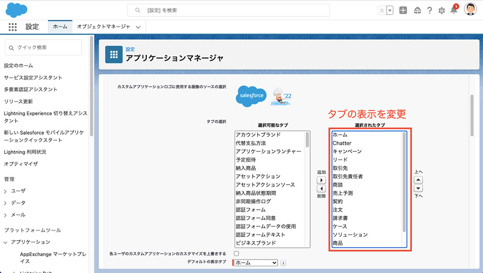Screen dimensions: 483x273
Task: Open 新しい Salesforce モバイルアプリケーションクイックスタート link
Action: (44, 136)
